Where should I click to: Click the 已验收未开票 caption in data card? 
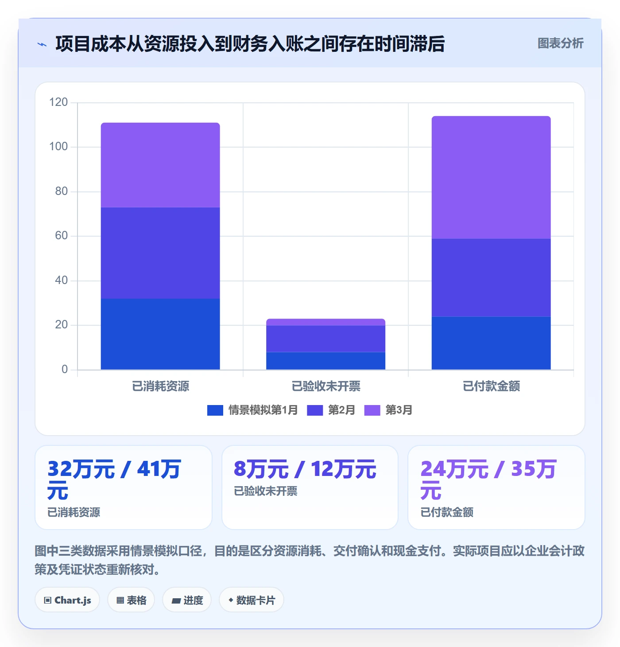click(266, 491)
